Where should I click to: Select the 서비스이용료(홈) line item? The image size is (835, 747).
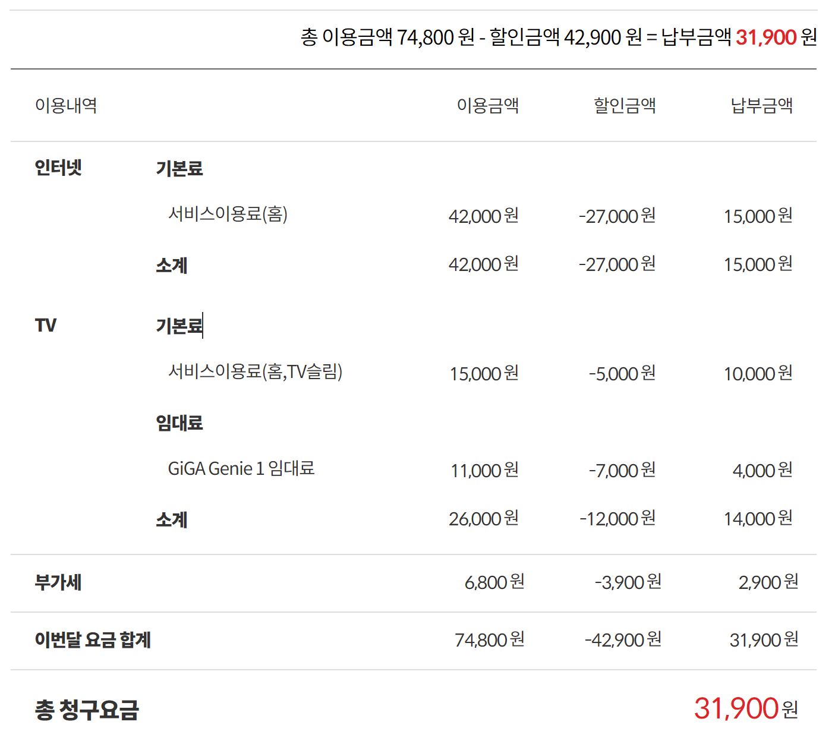(x=228, y=214)
